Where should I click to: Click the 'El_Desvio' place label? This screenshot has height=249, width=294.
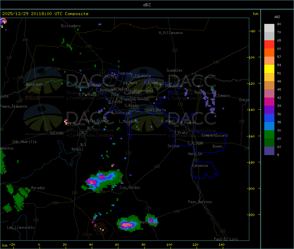pos(76,124)
